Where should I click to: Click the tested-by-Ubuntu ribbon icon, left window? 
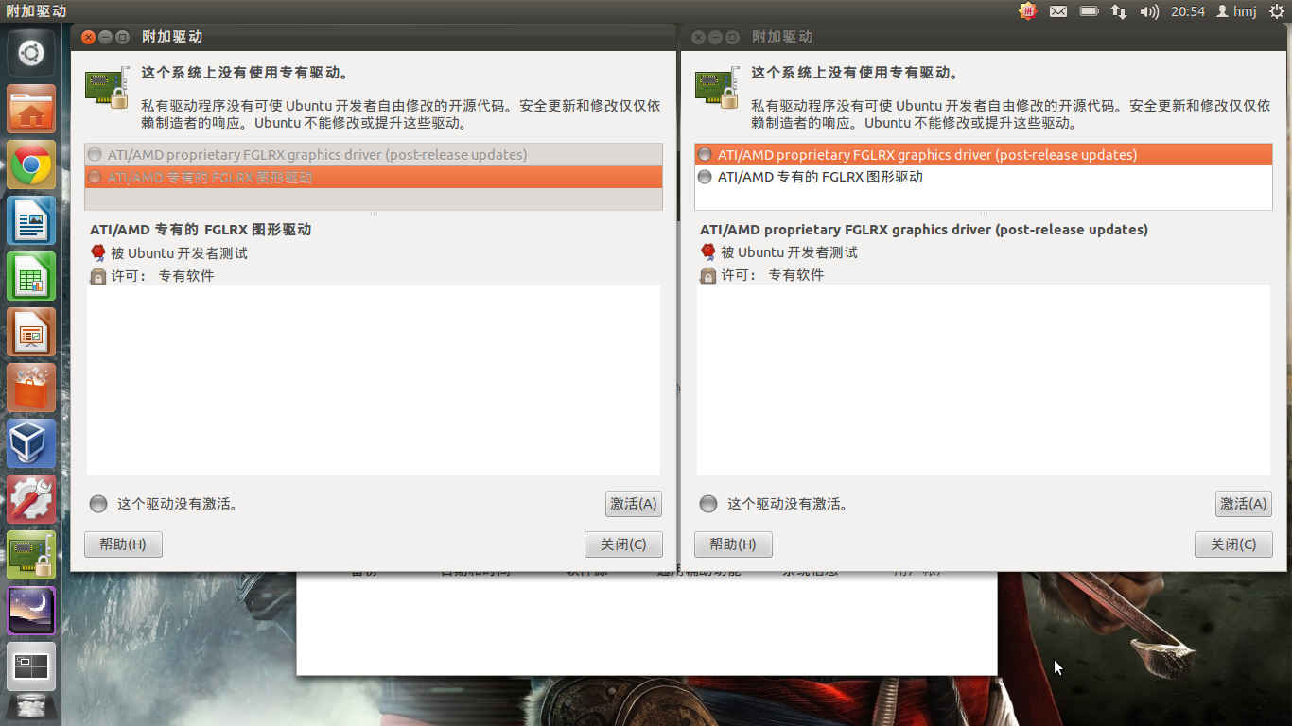98,252
